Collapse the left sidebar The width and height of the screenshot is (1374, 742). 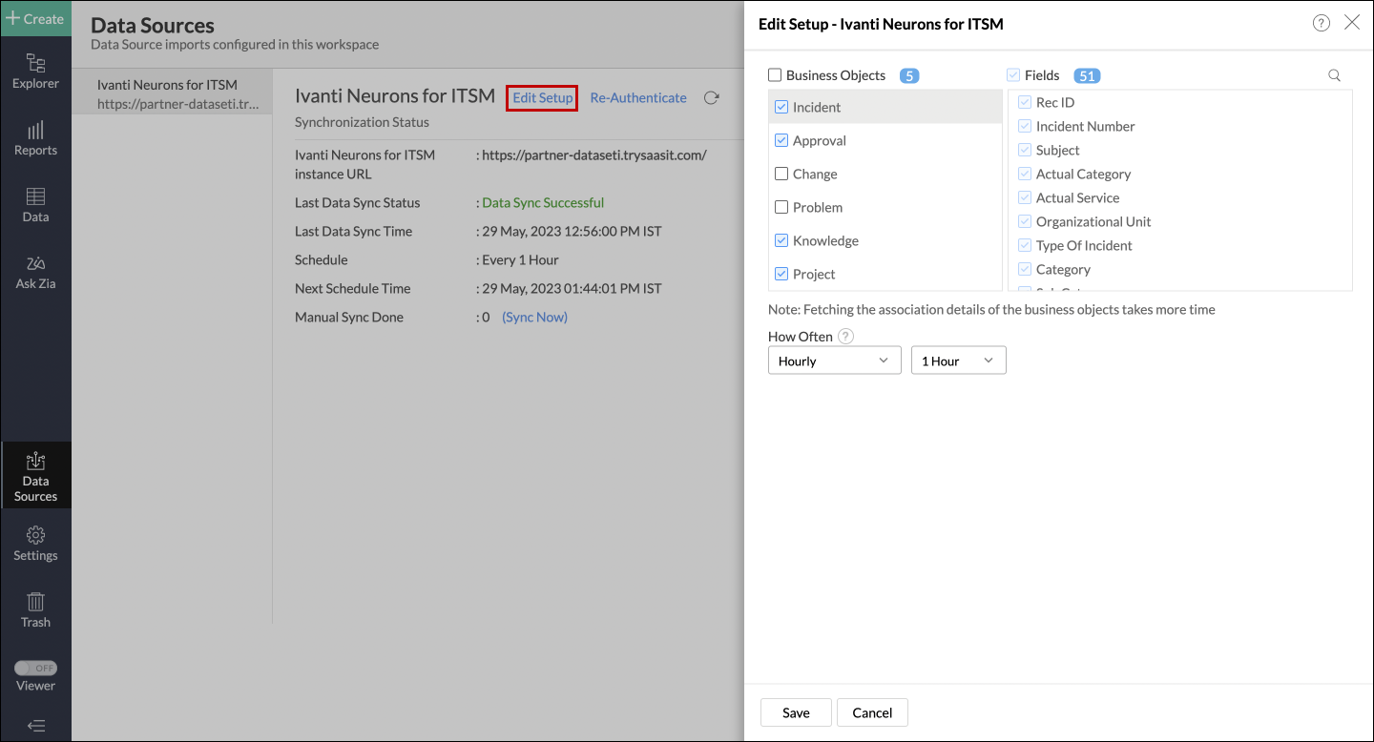coord(35,725)
